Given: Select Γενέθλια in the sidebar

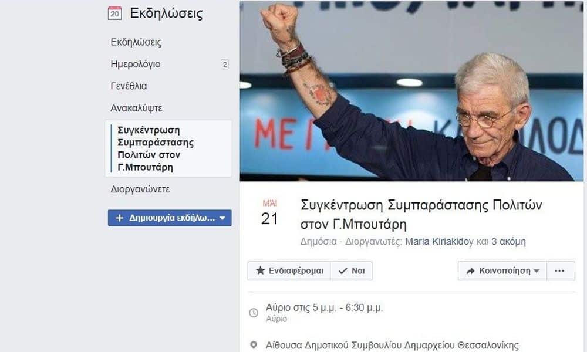Looking at the screenshot, I should [129, 86].
